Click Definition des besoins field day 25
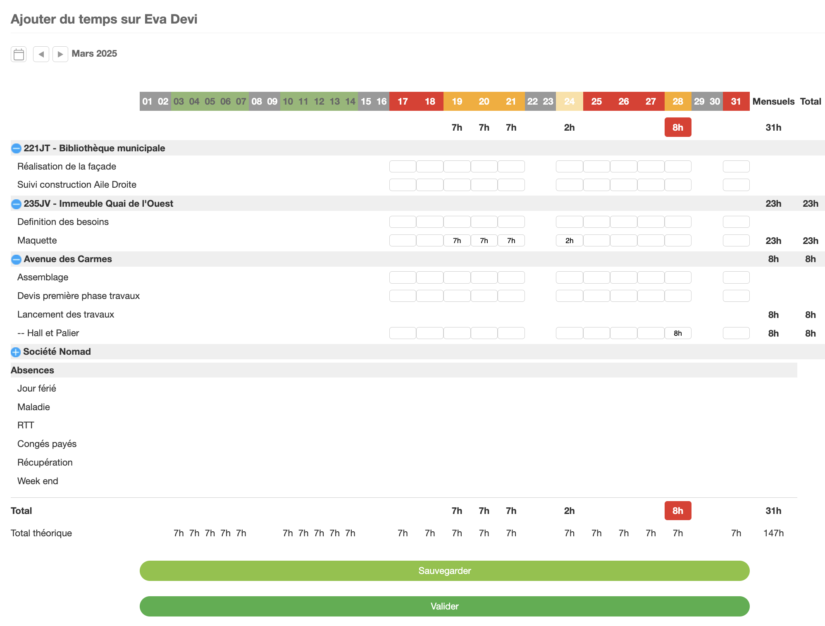Screen dimensions: 825x626 (x=596, y=222)
